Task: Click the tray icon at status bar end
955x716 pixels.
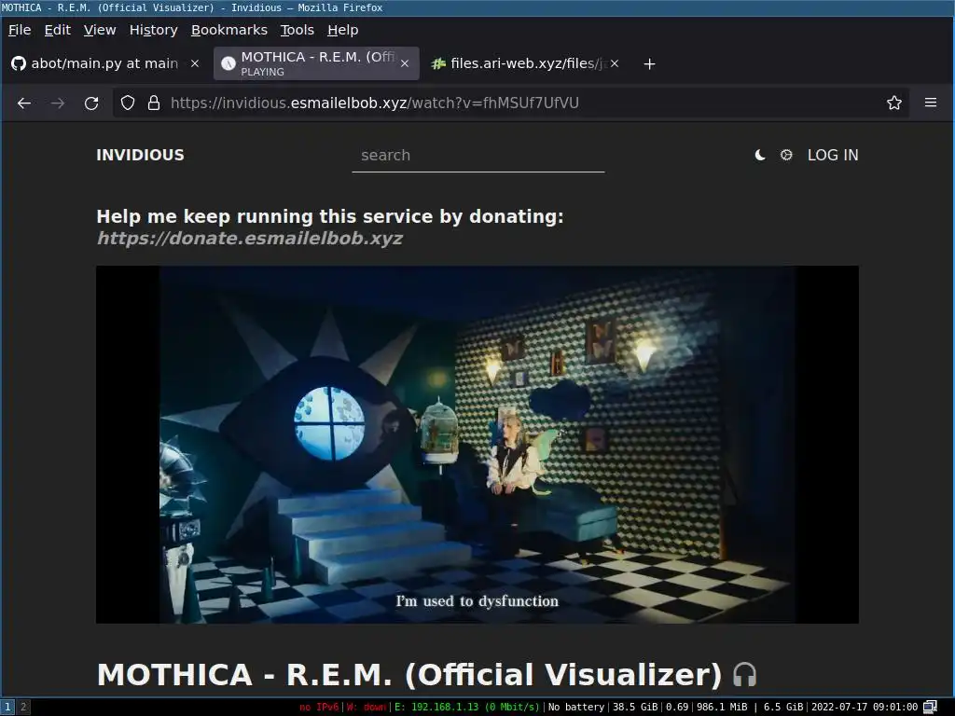Action: point(930,707)
